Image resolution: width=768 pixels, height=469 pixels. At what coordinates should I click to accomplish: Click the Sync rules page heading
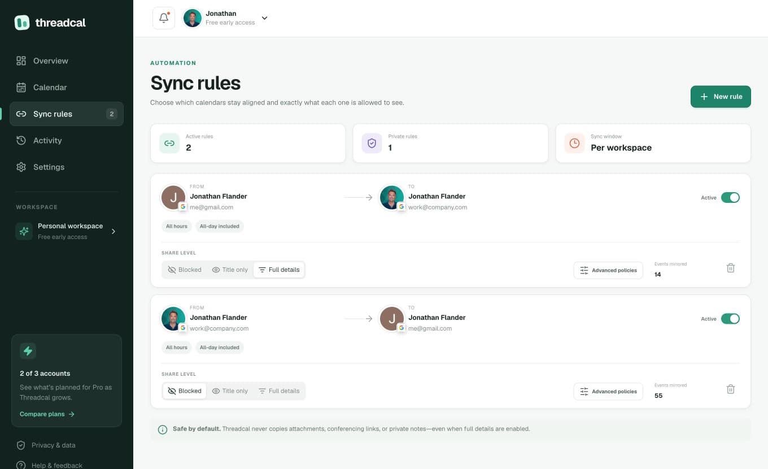click(x=195, y=83)
